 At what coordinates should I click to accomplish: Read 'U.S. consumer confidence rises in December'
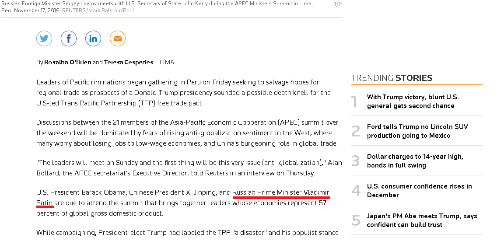click(x=419, y=191)
